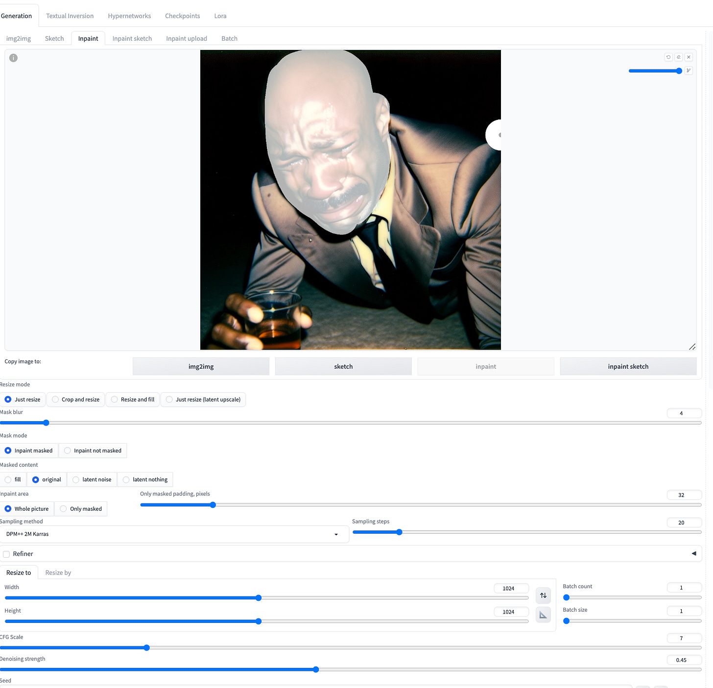The image size is (713, 688).
Task: Open the brush size tool
Action: 689,71
